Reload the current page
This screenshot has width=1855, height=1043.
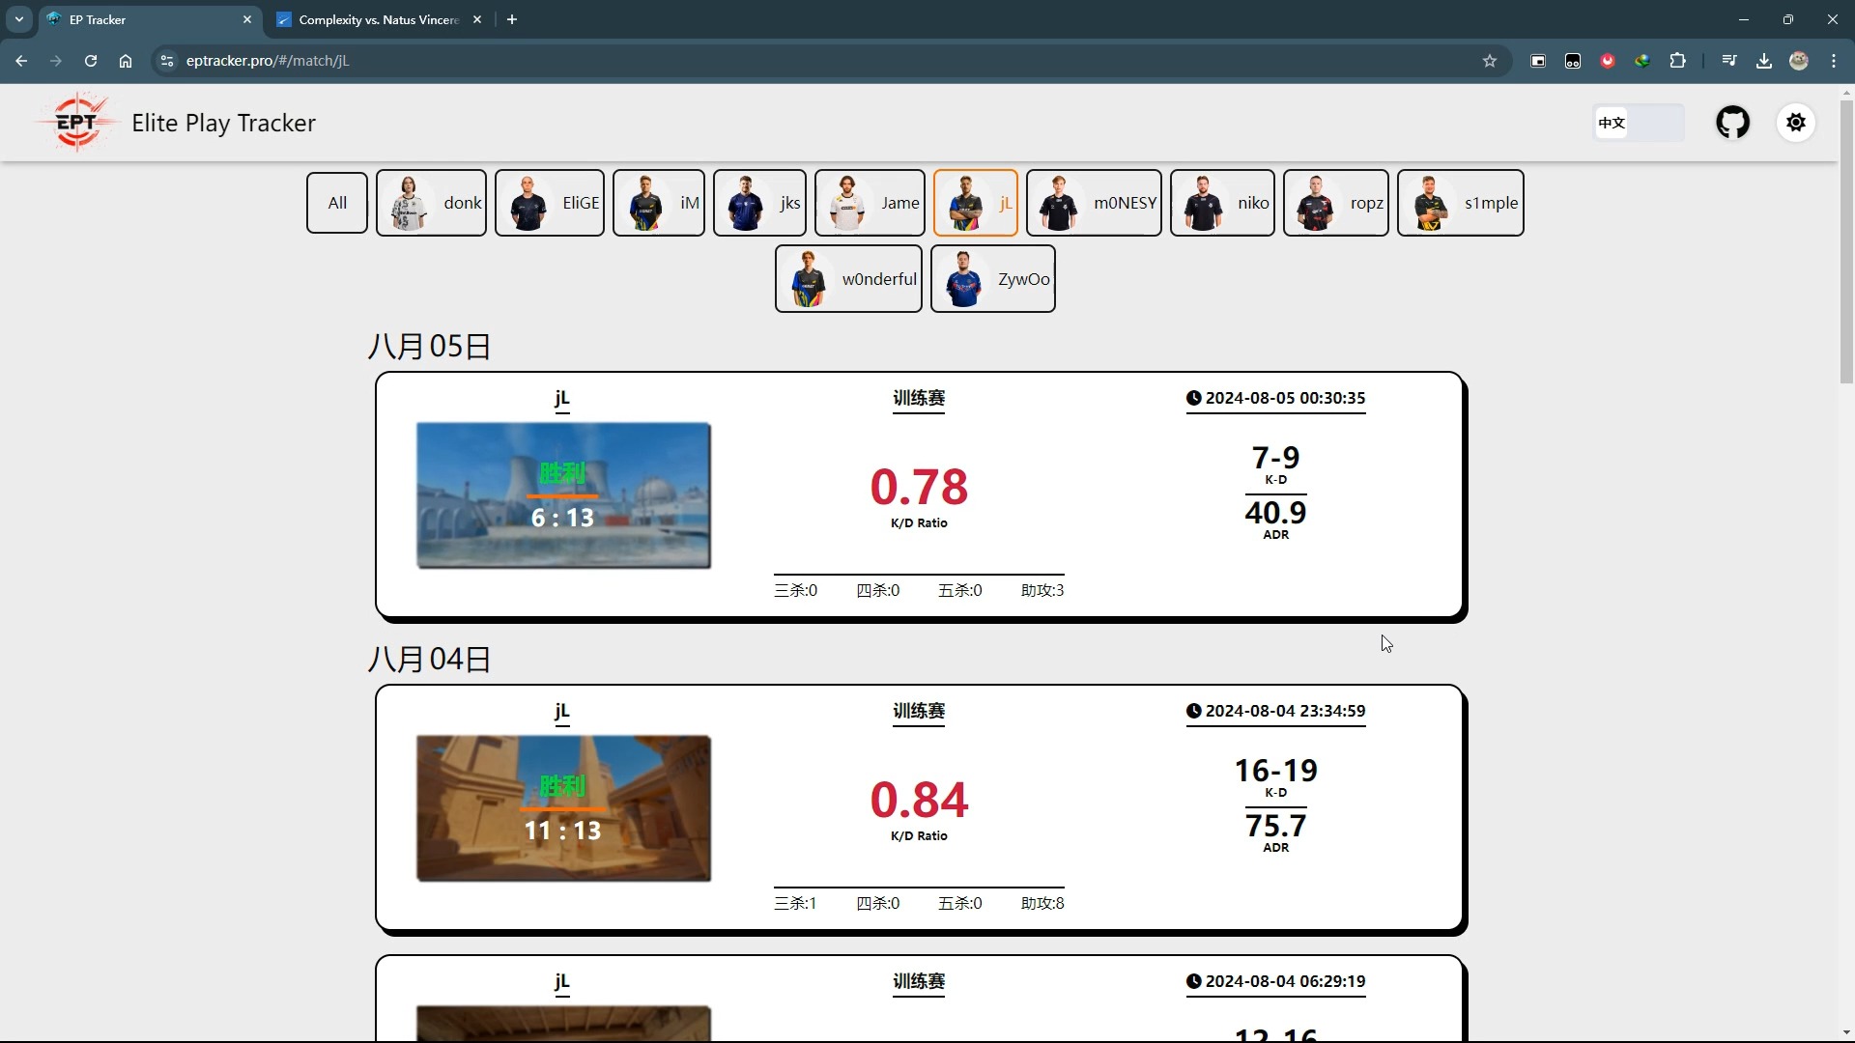coord(91,61)
